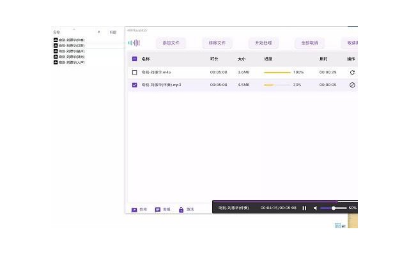The image size is (409, 255).
Task: Click the # column header in file explorer
Action: click(x=99, y=32)
